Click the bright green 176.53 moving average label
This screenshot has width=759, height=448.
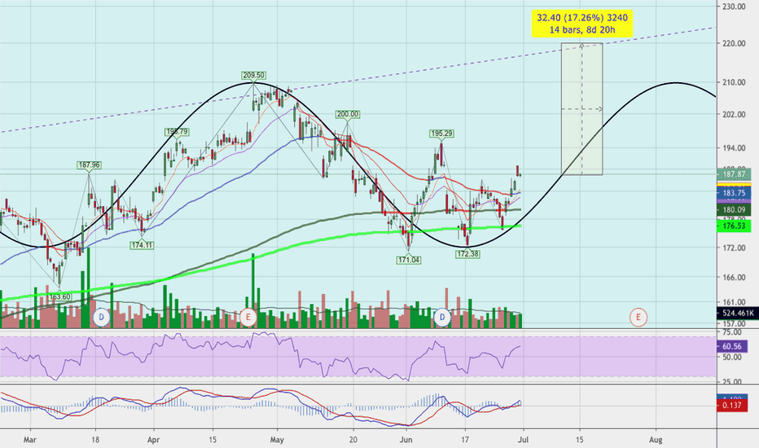point(734,226)
